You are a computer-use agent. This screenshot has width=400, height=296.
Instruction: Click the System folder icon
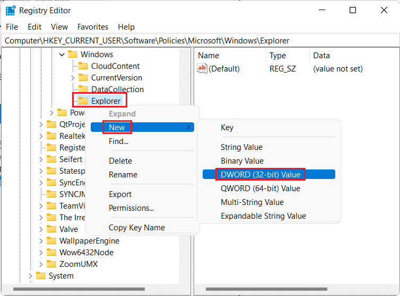(x=41, y=275)
